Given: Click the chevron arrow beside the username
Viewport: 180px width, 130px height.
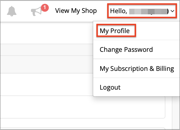Looking at the screenshot, I should pyautogui.click(x=172, y=11).
